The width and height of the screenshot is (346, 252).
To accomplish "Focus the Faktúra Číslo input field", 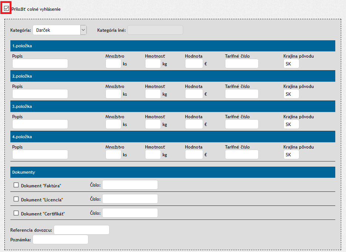I will (130, 185).
